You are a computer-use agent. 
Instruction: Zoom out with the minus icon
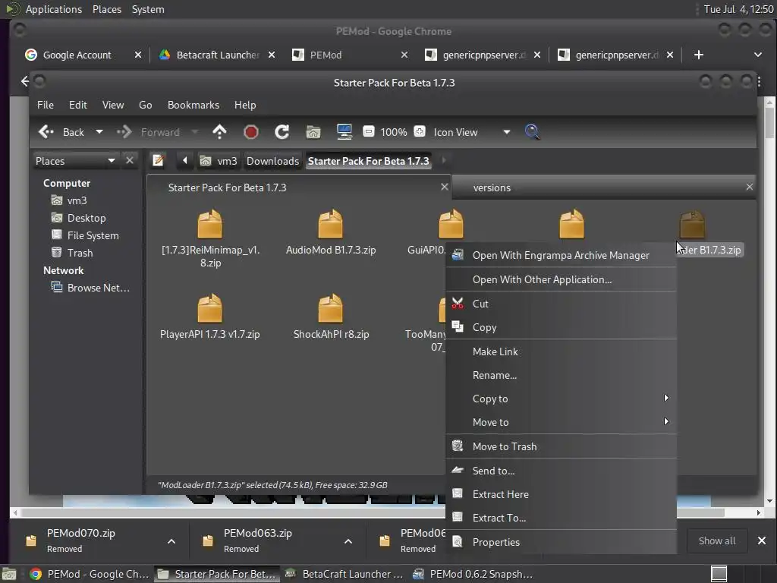(x=368, y=131)
